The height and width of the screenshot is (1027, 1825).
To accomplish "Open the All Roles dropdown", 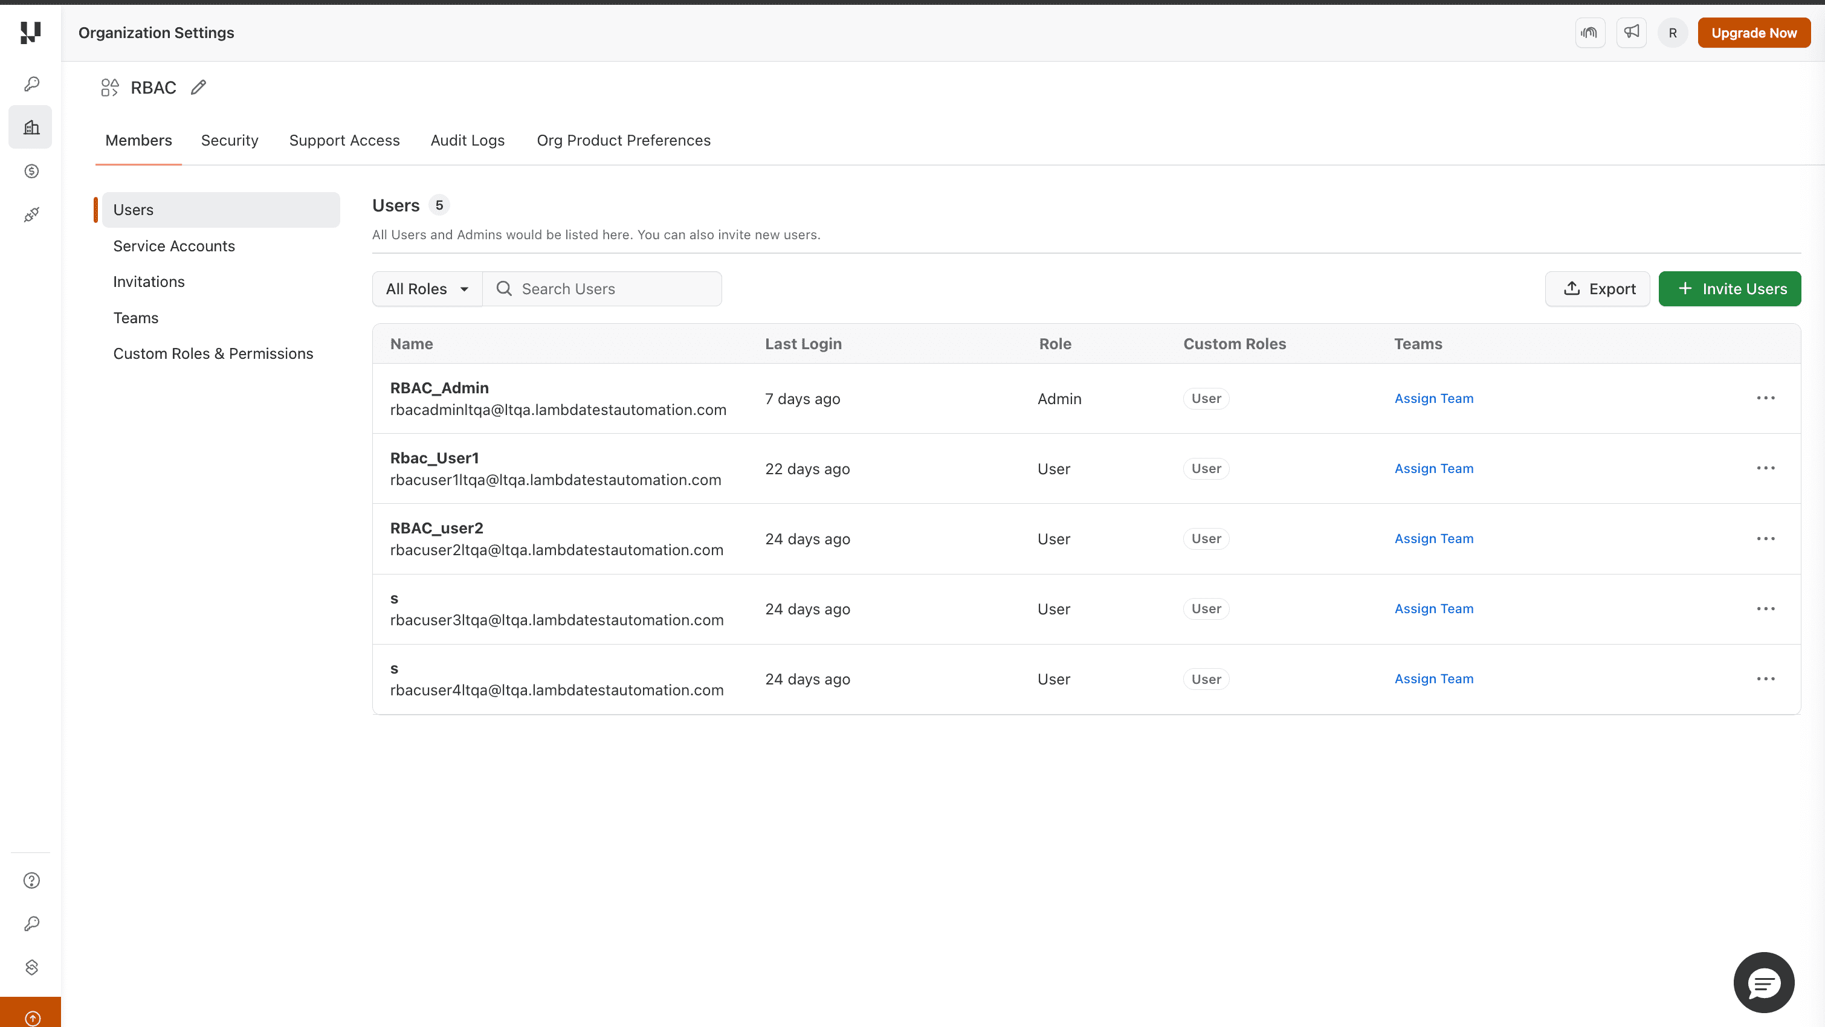I will 427,288.
